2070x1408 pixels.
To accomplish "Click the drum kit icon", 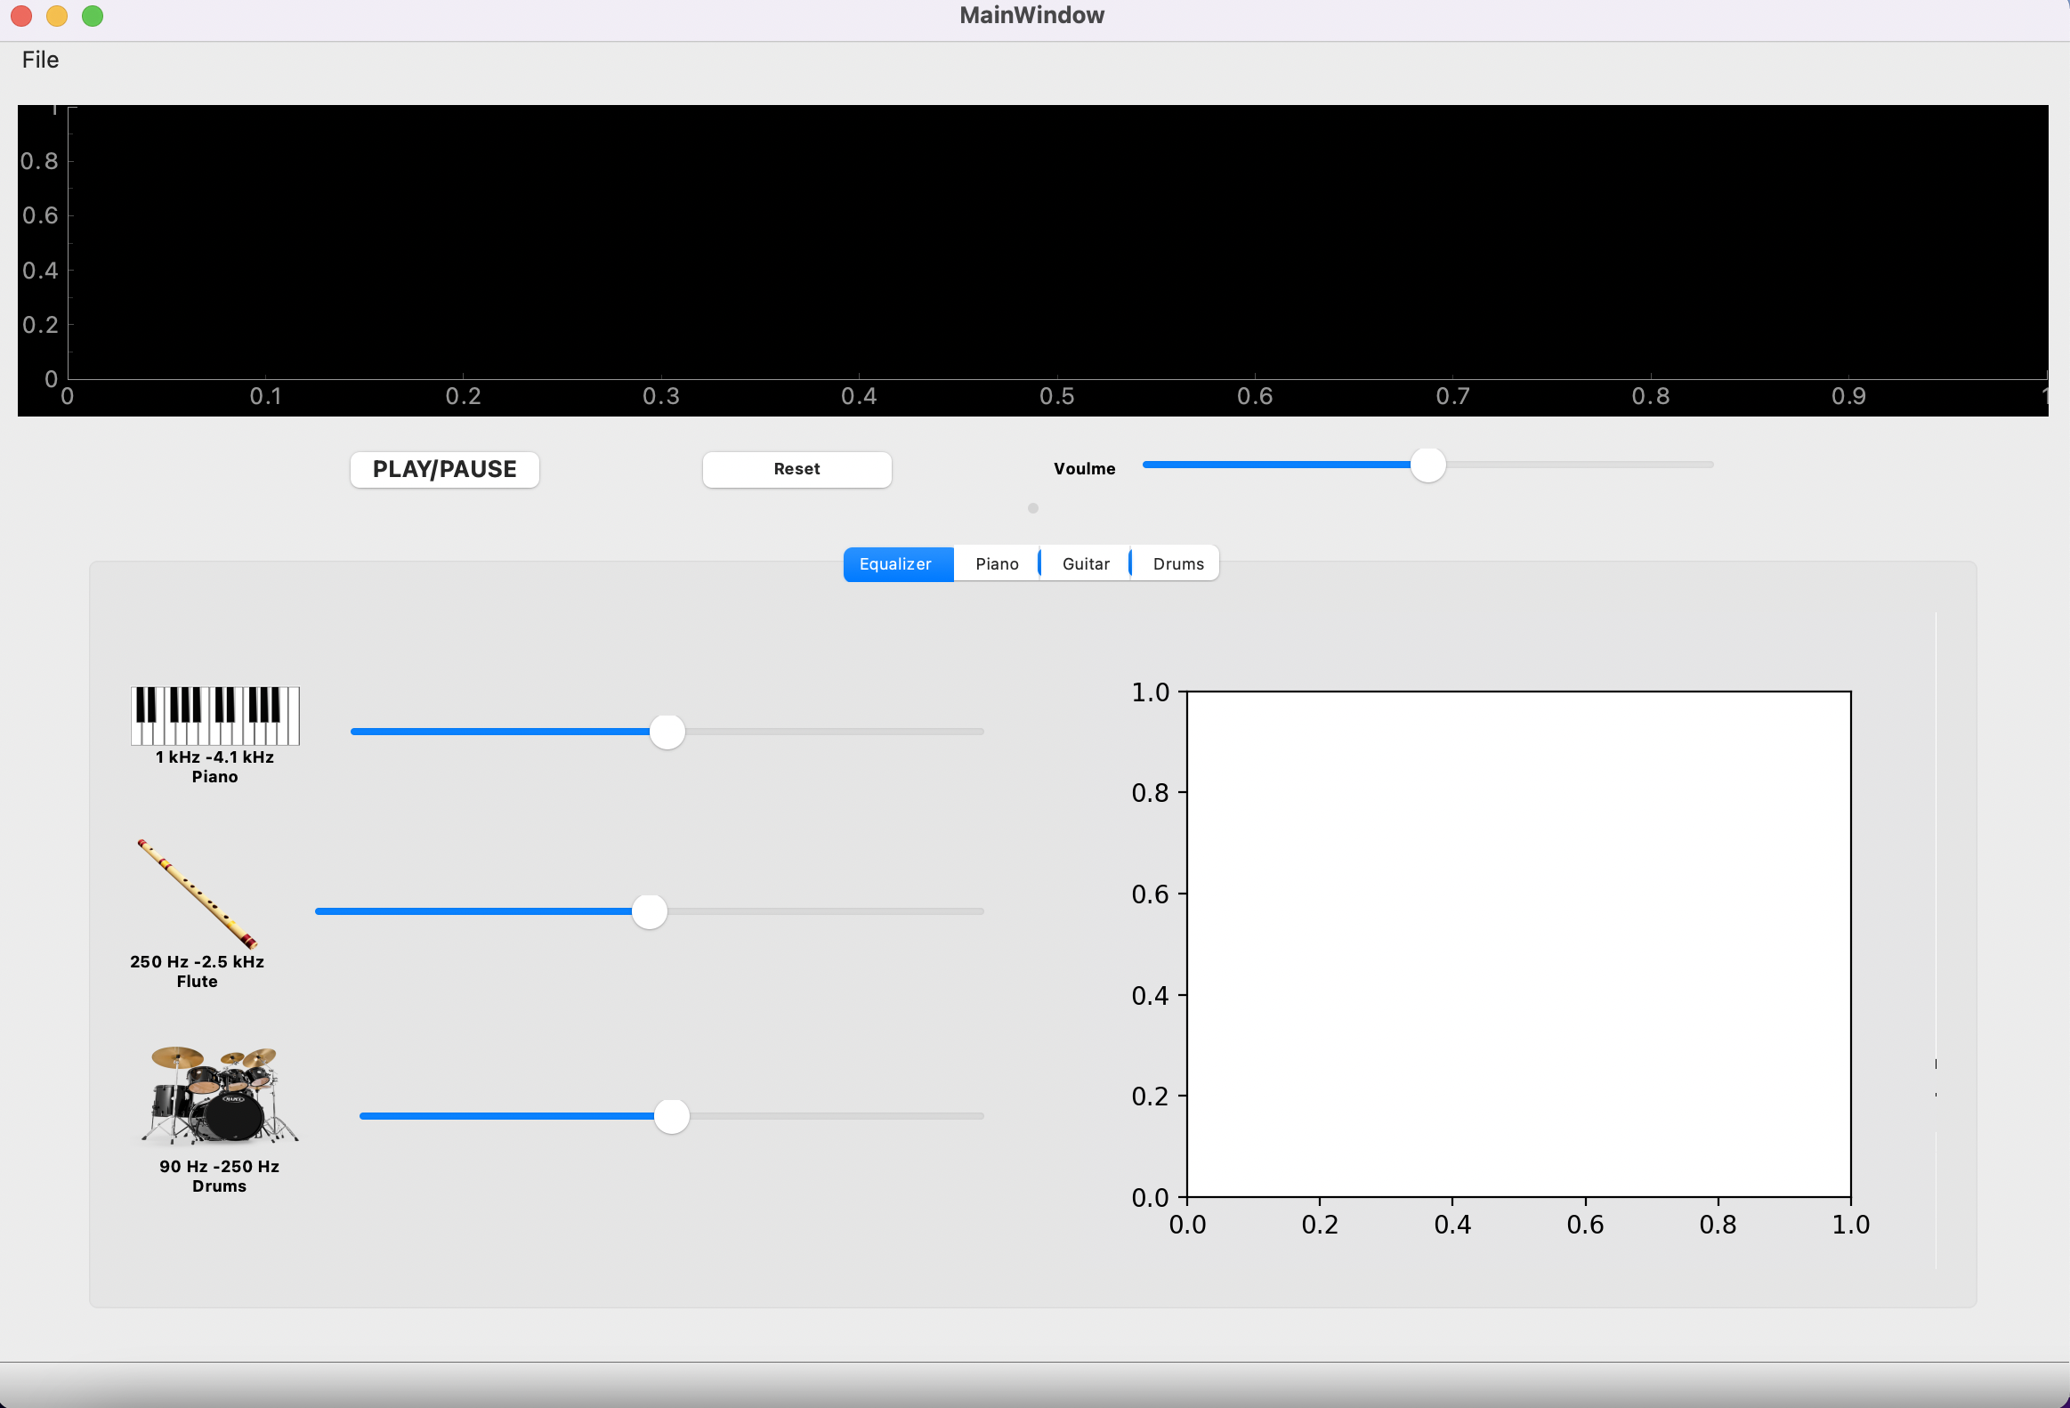I will [219, 1095].
